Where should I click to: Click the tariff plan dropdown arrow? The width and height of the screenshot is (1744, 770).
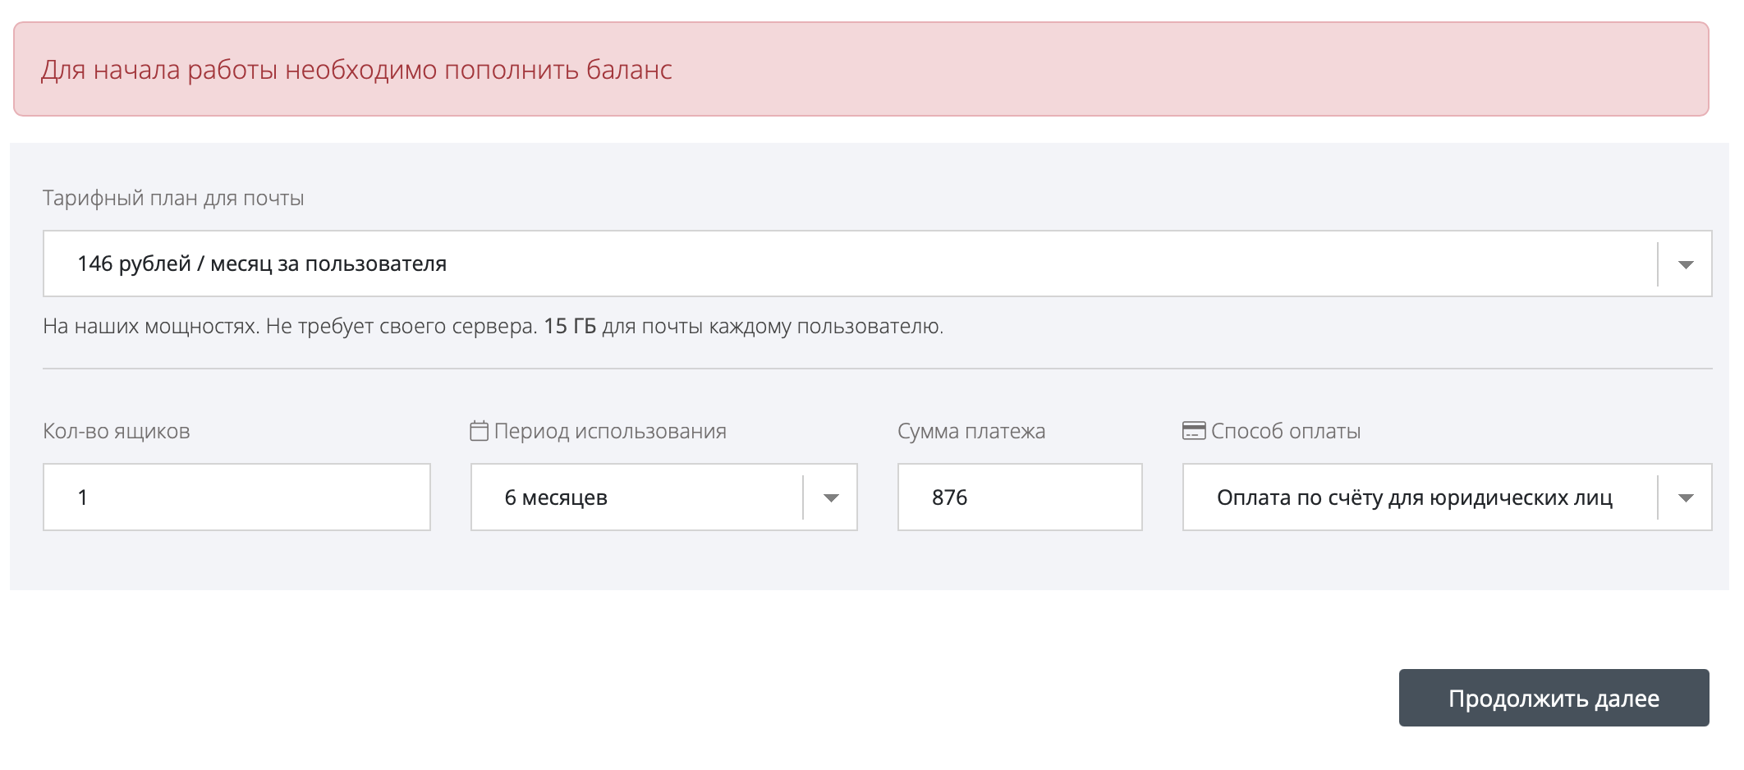click(x=1685, y=264)
